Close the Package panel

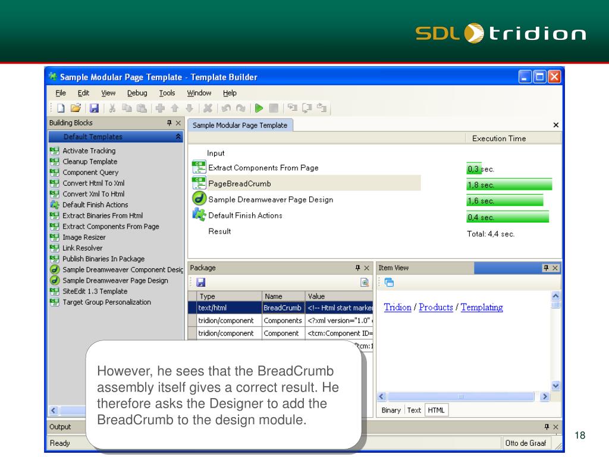[x=366, y=268]
